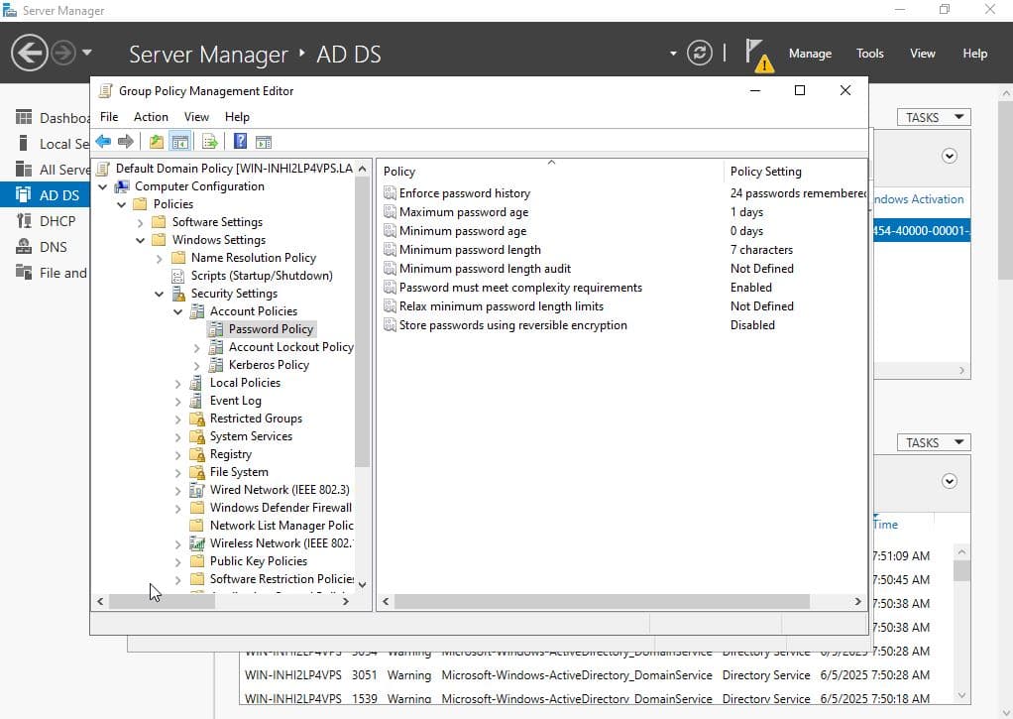Screen dimensions: 1013x719
Task: Expand the Software Settings folder
Action: [141, 222]
